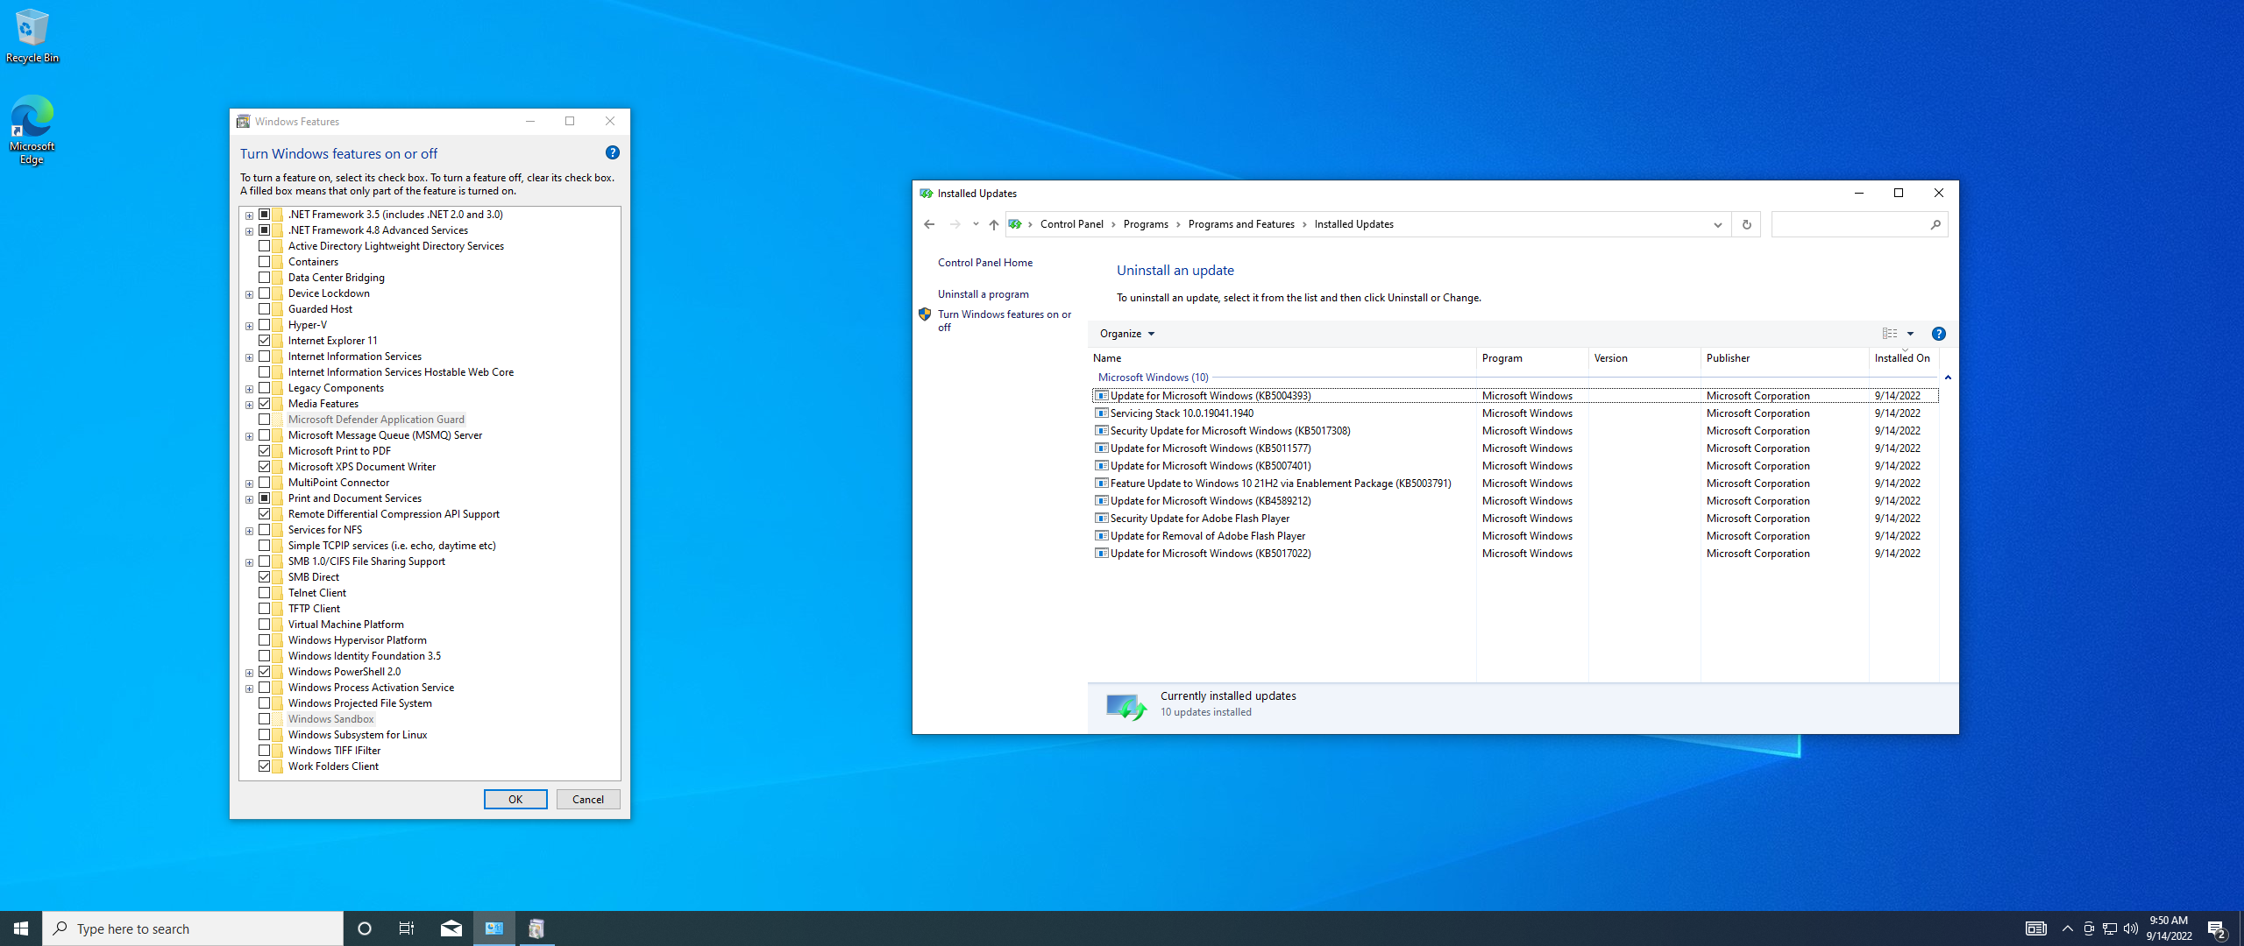Screen dimensions: 2244x946
Task: Uncheck Microsoft Print to PDF
Action: tap(264, 451)
